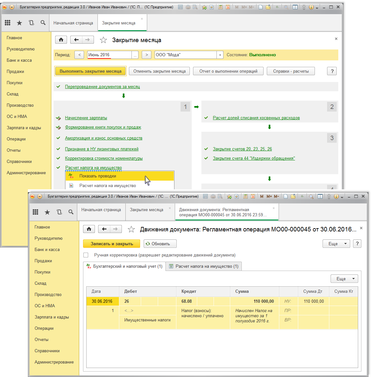Open Отчет о выполнении операций
The image size is (371, 377).
(228, 71)
